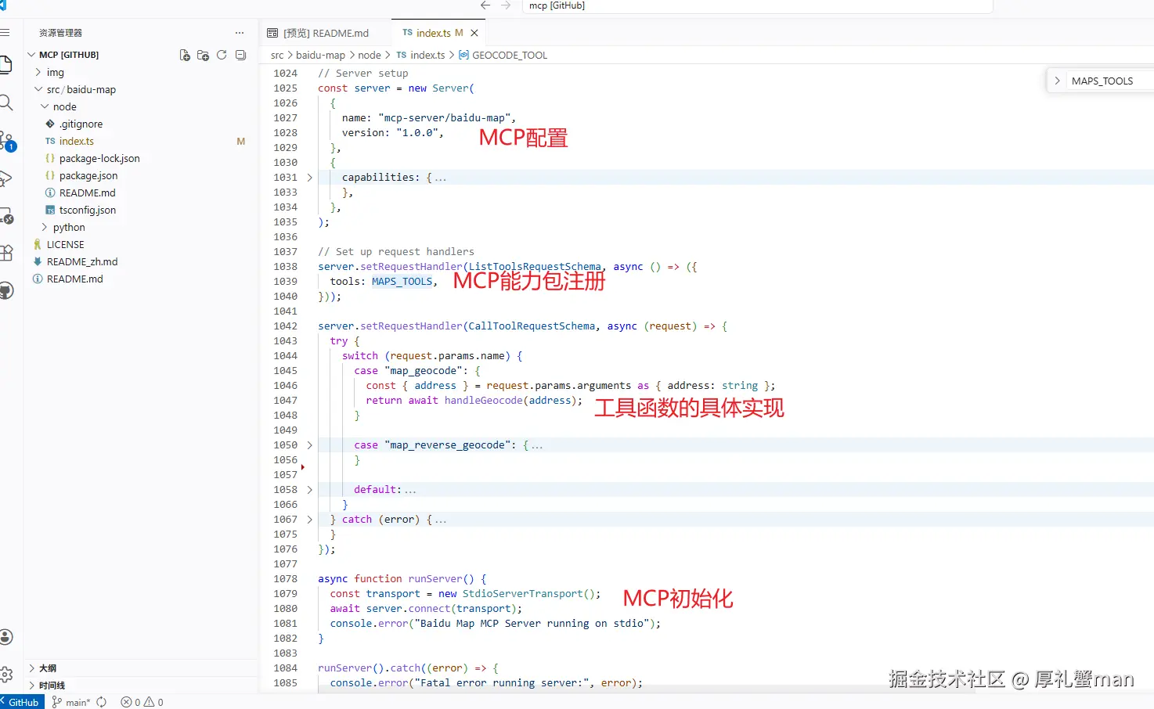Open the Manage gear icon
1154x709 pixels.
coord(5,675)
